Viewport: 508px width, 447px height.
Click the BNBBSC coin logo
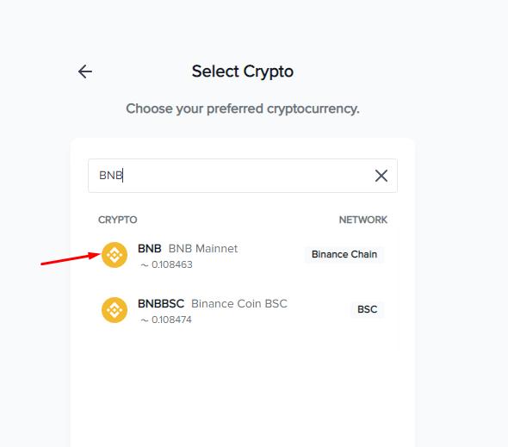coord(115,310)
